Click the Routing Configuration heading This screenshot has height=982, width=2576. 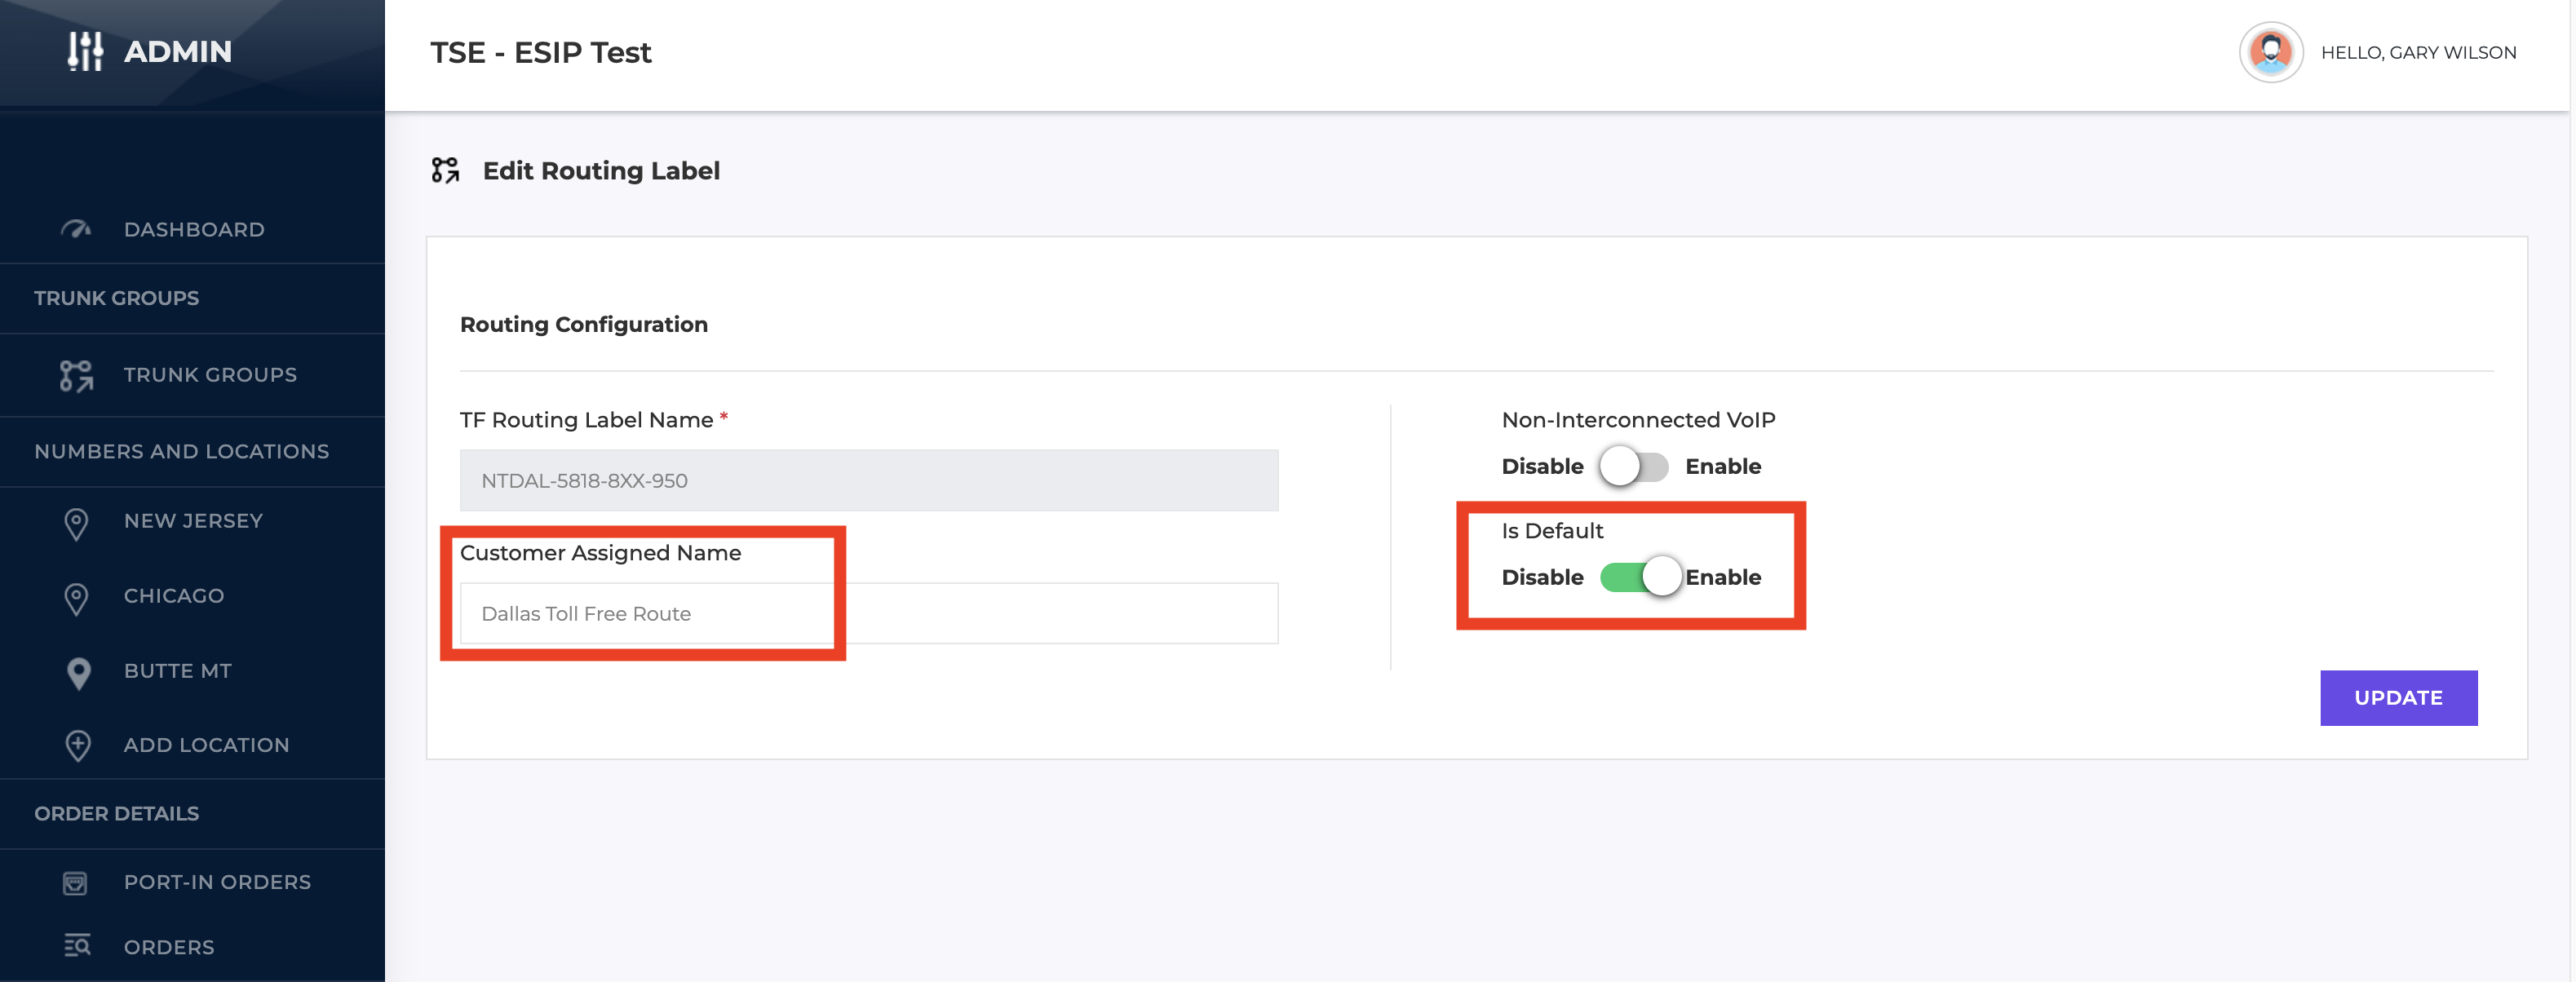(x=583, y=324)
